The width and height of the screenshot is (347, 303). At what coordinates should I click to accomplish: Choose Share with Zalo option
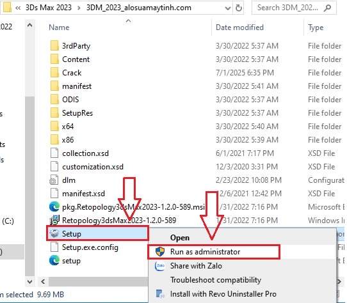click(196, 266)
